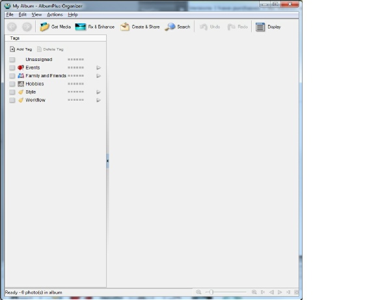
Task: Open the Create & Share icon
Action: click(x=125, y=27)
